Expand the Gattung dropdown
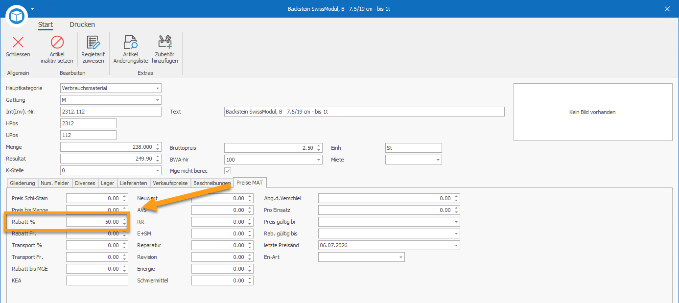This screenshot has width=679, height=303. 157,100
